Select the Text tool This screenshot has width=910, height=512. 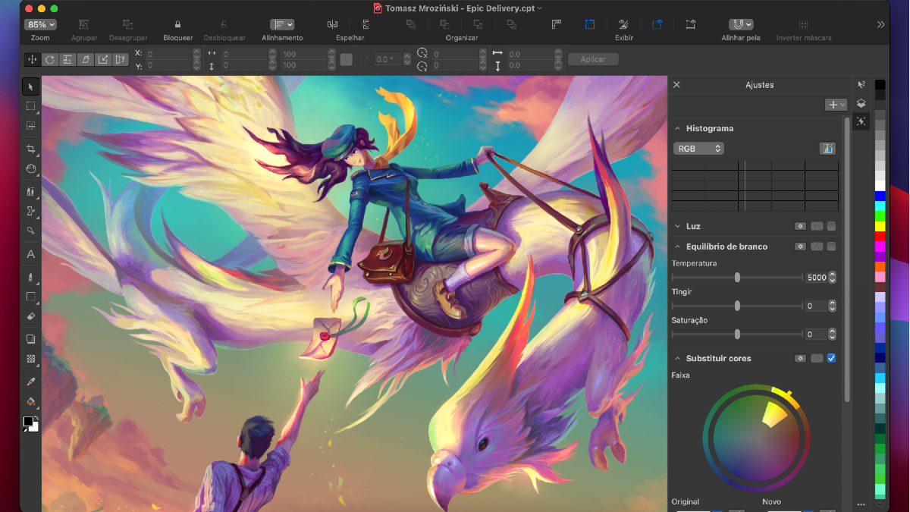click(31, 255)
